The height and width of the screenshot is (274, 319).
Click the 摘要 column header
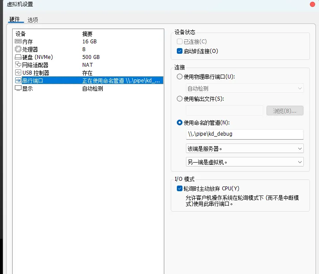coord(87,34)
